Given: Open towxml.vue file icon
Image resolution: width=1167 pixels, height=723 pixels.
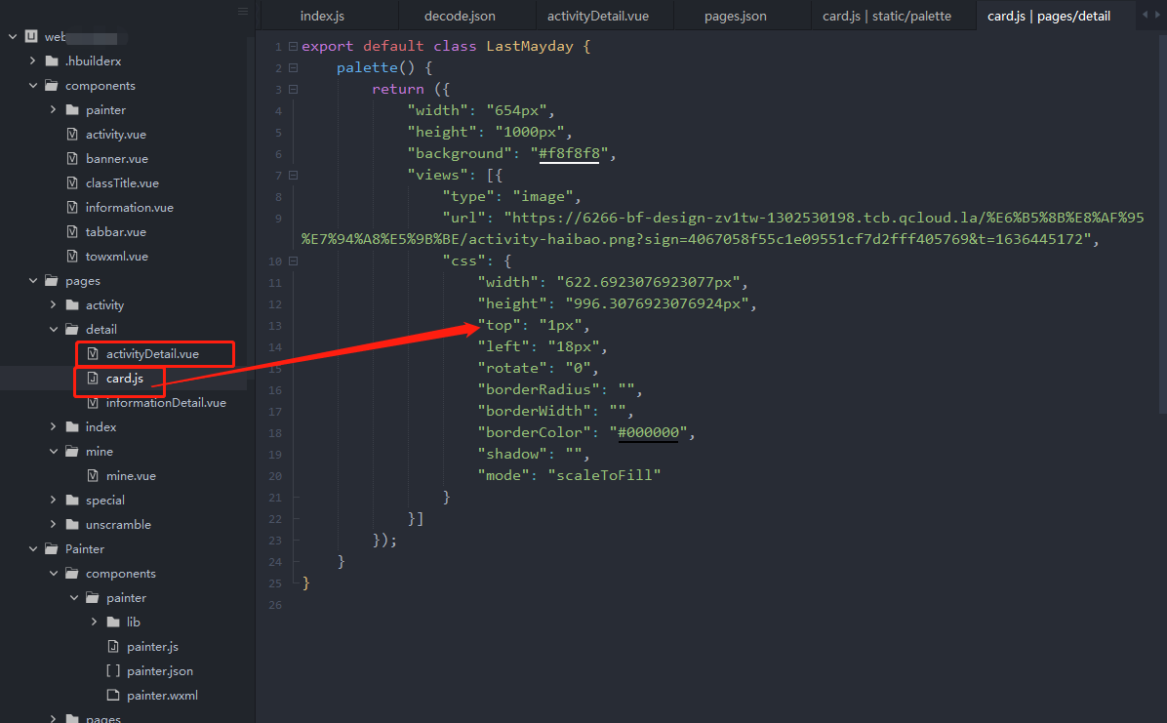Looking at the screenshot, I should [72, 257].
